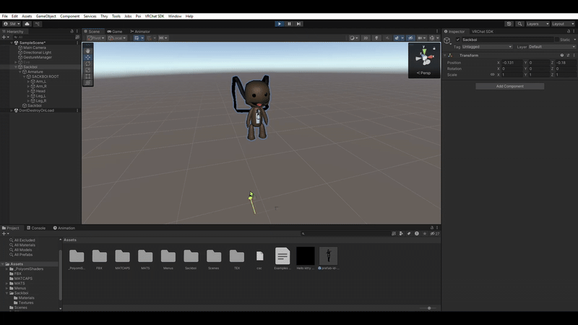
Task: Expand the DontDestroyOnLoad scene
Action: point(12,110)
